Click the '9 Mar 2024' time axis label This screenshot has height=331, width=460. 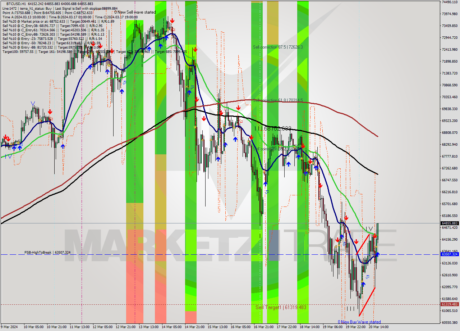coord(9,327)
